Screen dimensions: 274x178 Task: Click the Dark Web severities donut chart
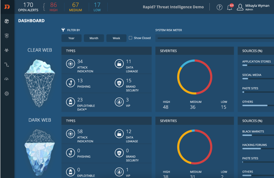point(195,147)
